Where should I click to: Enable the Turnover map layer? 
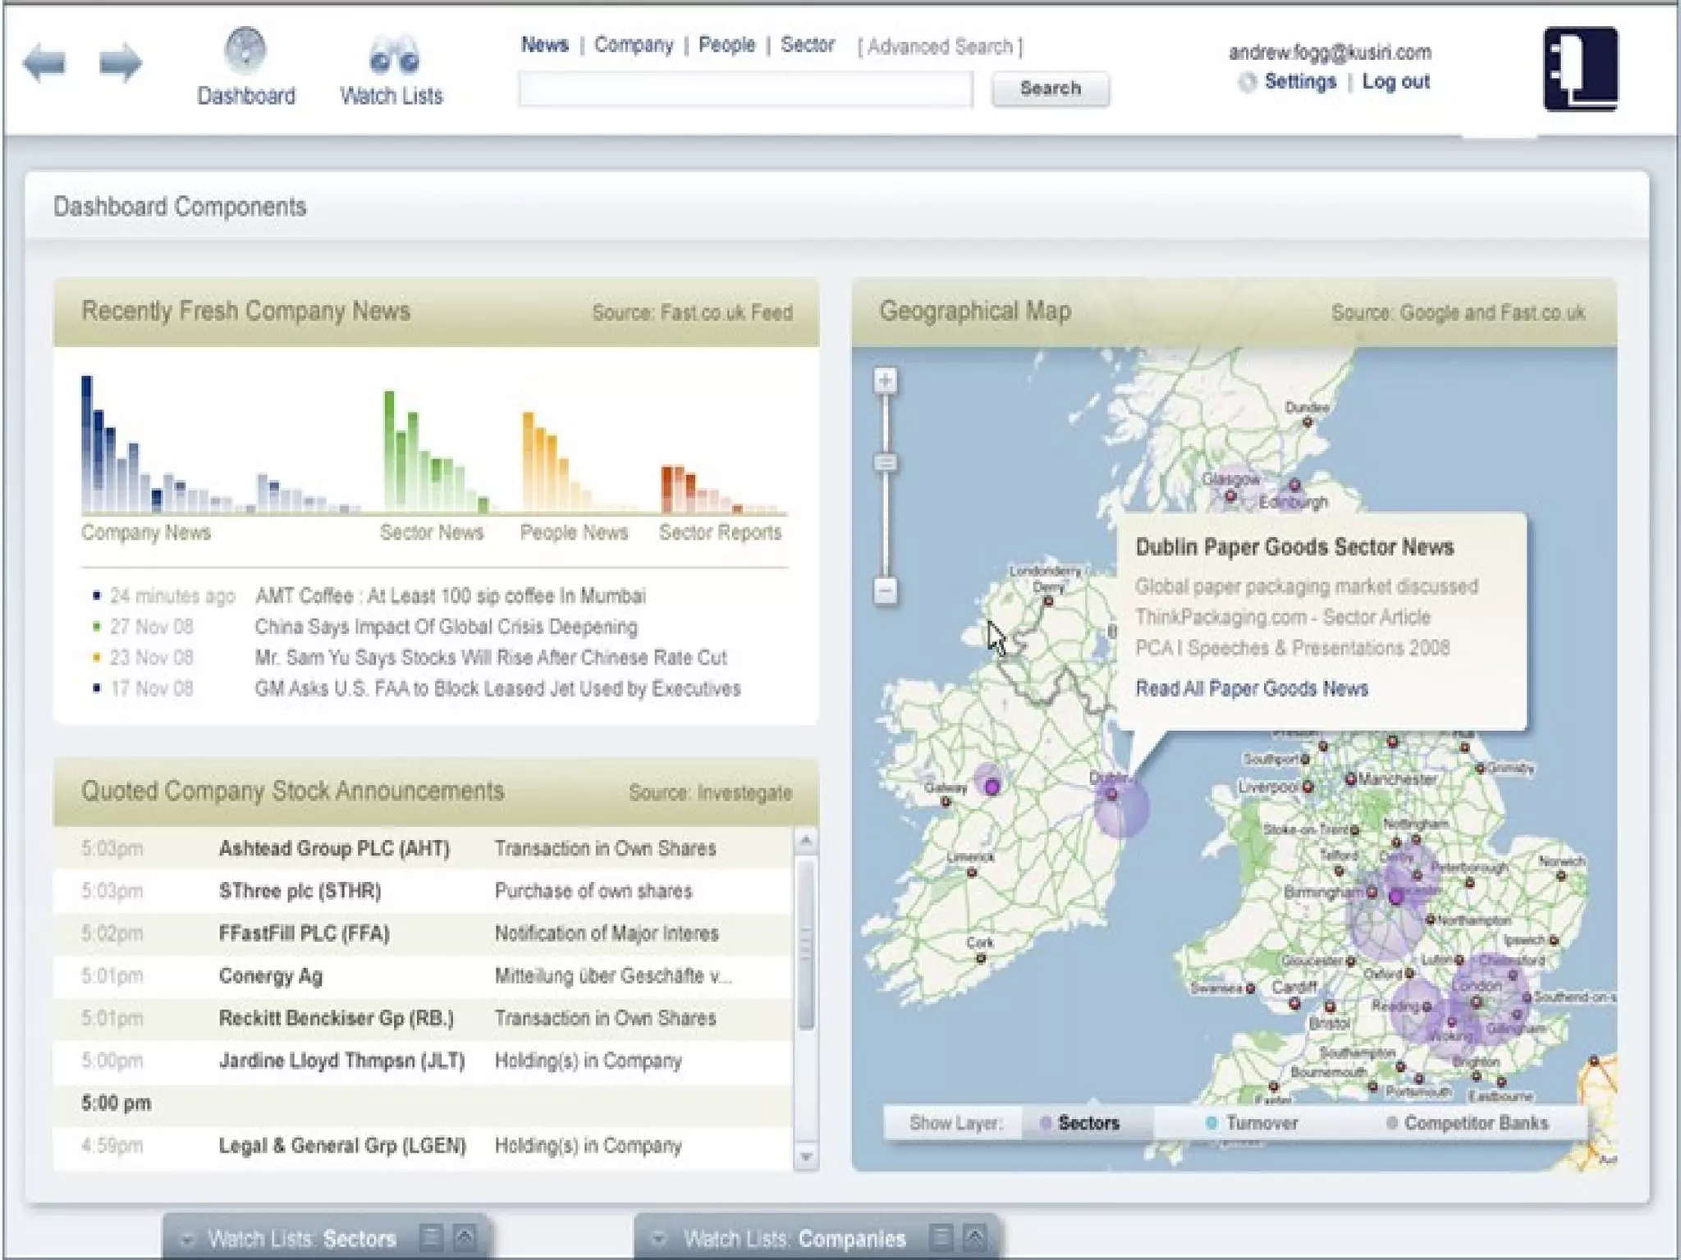(x=1253, y=1123)
